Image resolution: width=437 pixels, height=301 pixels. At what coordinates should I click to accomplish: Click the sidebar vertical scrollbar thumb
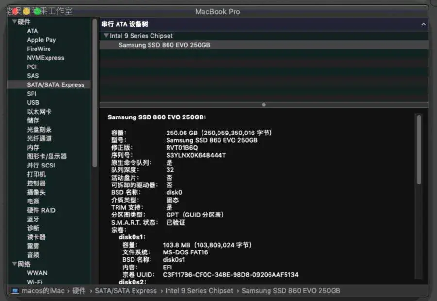(x=95, y=93)
